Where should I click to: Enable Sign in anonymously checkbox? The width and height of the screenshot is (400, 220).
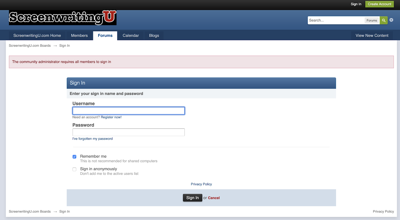pyautogui.click(x=74, y=169)
